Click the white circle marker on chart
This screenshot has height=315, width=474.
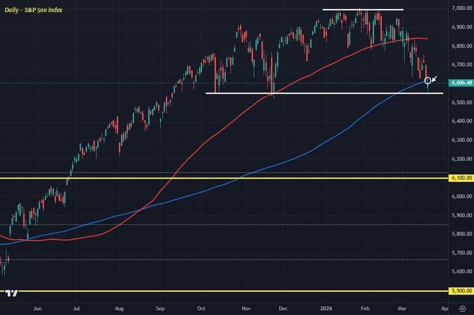click(428, 81)
